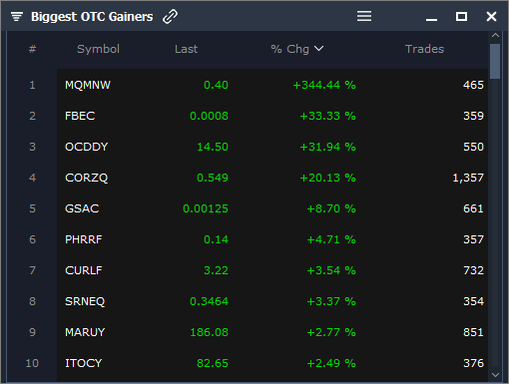Screen dimensions: 509x384
Task: Select the OCDDY row
Action: click(x=272, y=147)
